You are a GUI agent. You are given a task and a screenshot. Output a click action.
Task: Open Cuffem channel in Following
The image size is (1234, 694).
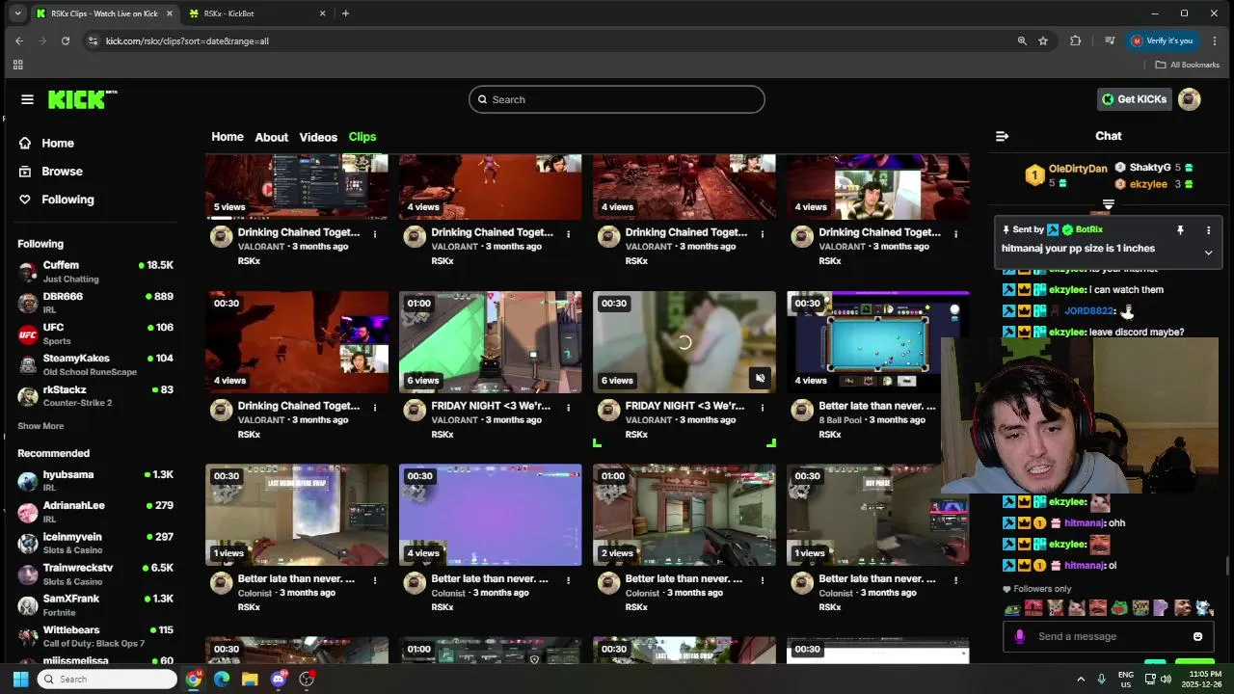pyautogui.click(x=95, y=272)
